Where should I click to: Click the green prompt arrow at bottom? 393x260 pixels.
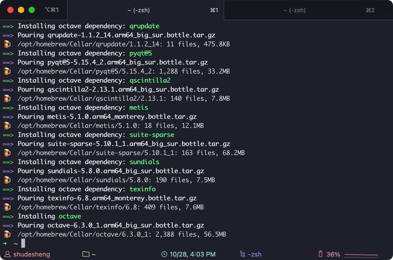(x=5, y=243)
